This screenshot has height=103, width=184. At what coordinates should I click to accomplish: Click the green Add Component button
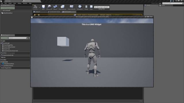[8, 8]
